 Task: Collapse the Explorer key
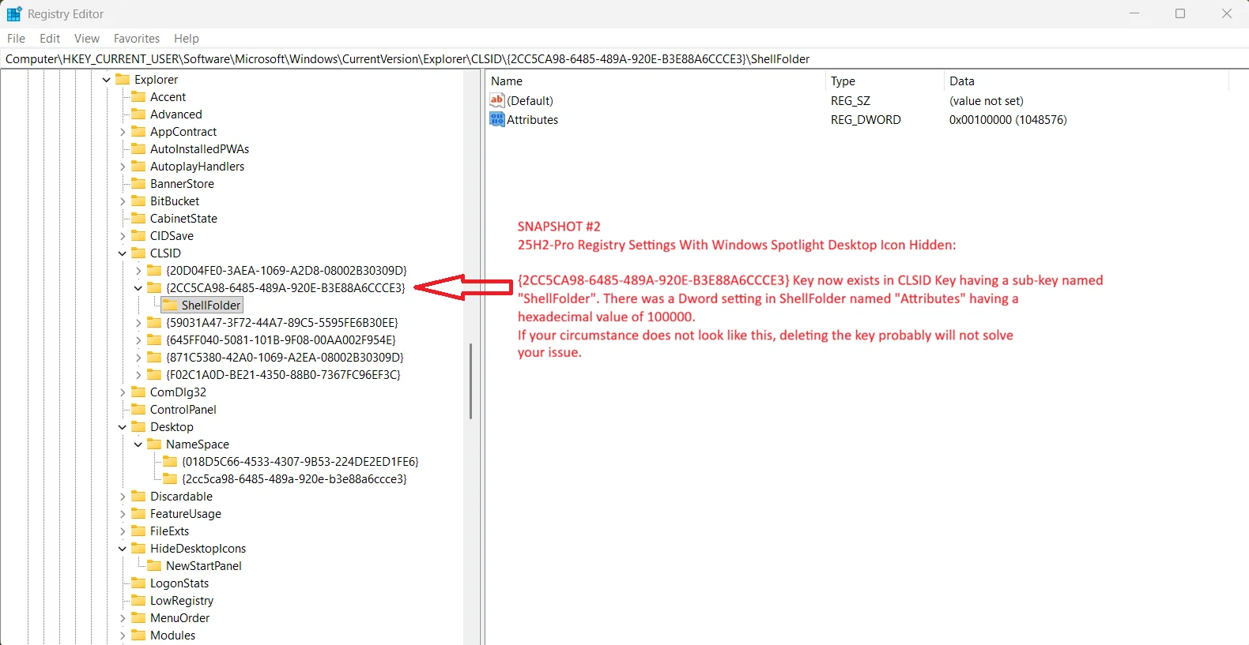pyautogui.click(x=107, y=80)
